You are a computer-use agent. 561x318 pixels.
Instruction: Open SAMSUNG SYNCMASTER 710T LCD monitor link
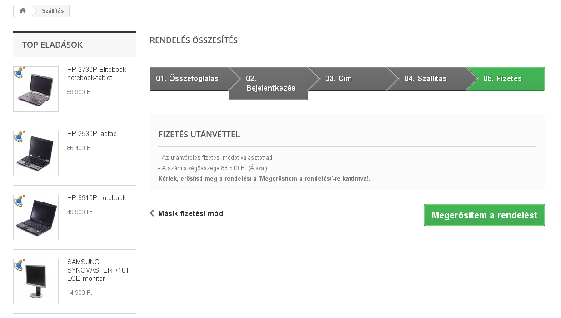pyautogui.click(x=98, y=270)
